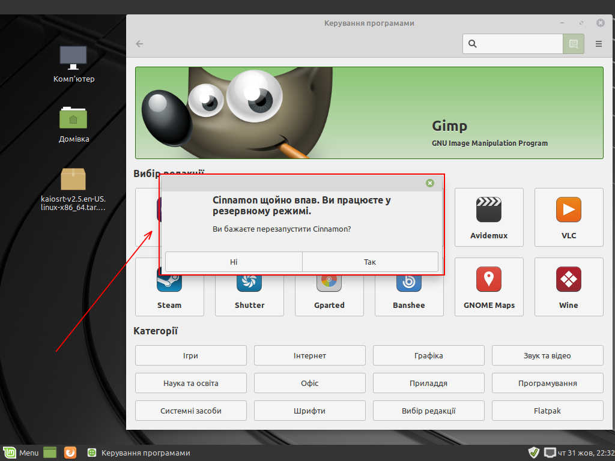Viewport: 615px width, 461px height.
Task: Select the Avidemux application icon
Action: click(488, 216)
